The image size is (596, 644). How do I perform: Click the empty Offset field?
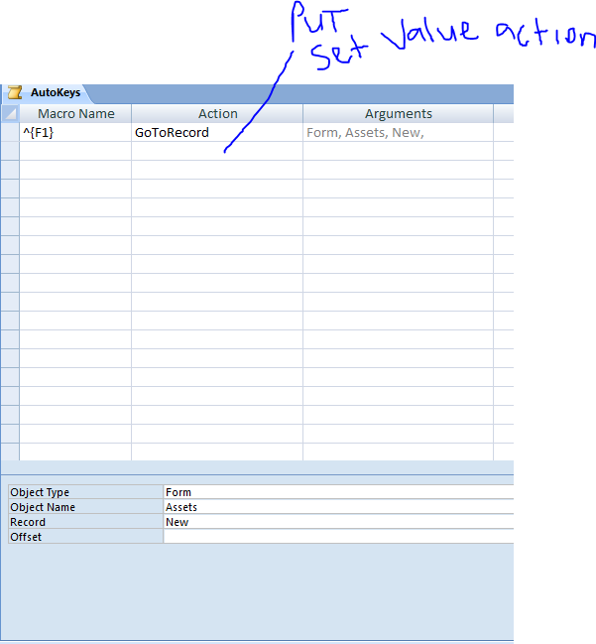[338, 537]
